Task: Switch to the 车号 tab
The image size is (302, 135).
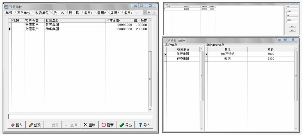Action: (x=9, y=13)
